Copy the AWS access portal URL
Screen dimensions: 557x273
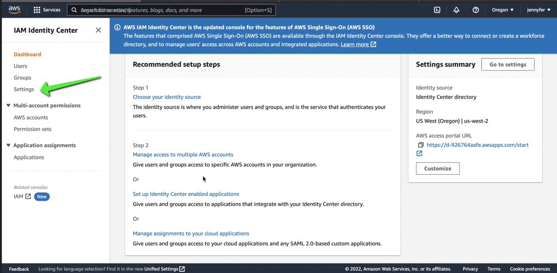[420, 145]
